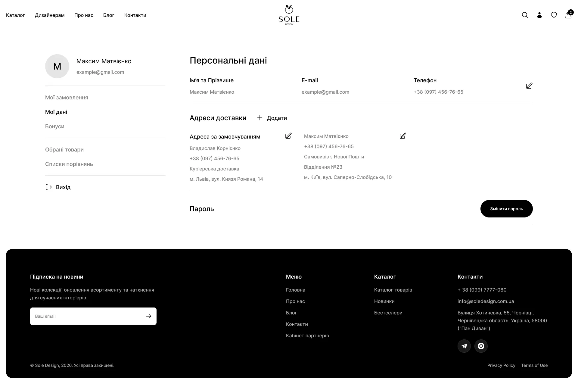Click the Персональні дані heading
The image size is (578, 384).
point(228,61)
